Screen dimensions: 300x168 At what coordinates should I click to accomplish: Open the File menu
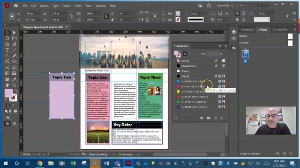tap(25, 6)
